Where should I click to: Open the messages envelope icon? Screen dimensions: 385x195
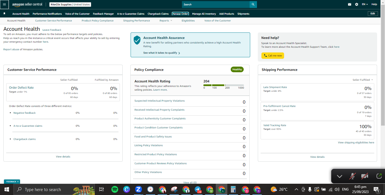(x=349, y=4)
